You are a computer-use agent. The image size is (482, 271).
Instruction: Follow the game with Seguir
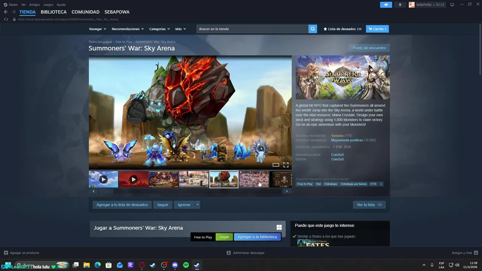(x=163, y=205)
